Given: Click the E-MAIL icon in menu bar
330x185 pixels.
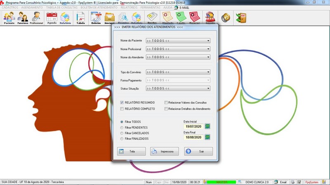Looking at the screenshot, I should [x=176, y=7].
